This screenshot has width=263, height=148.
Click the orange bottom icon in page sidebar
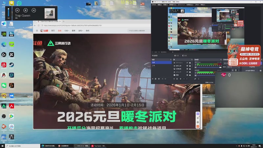click(x=198, y=127)
